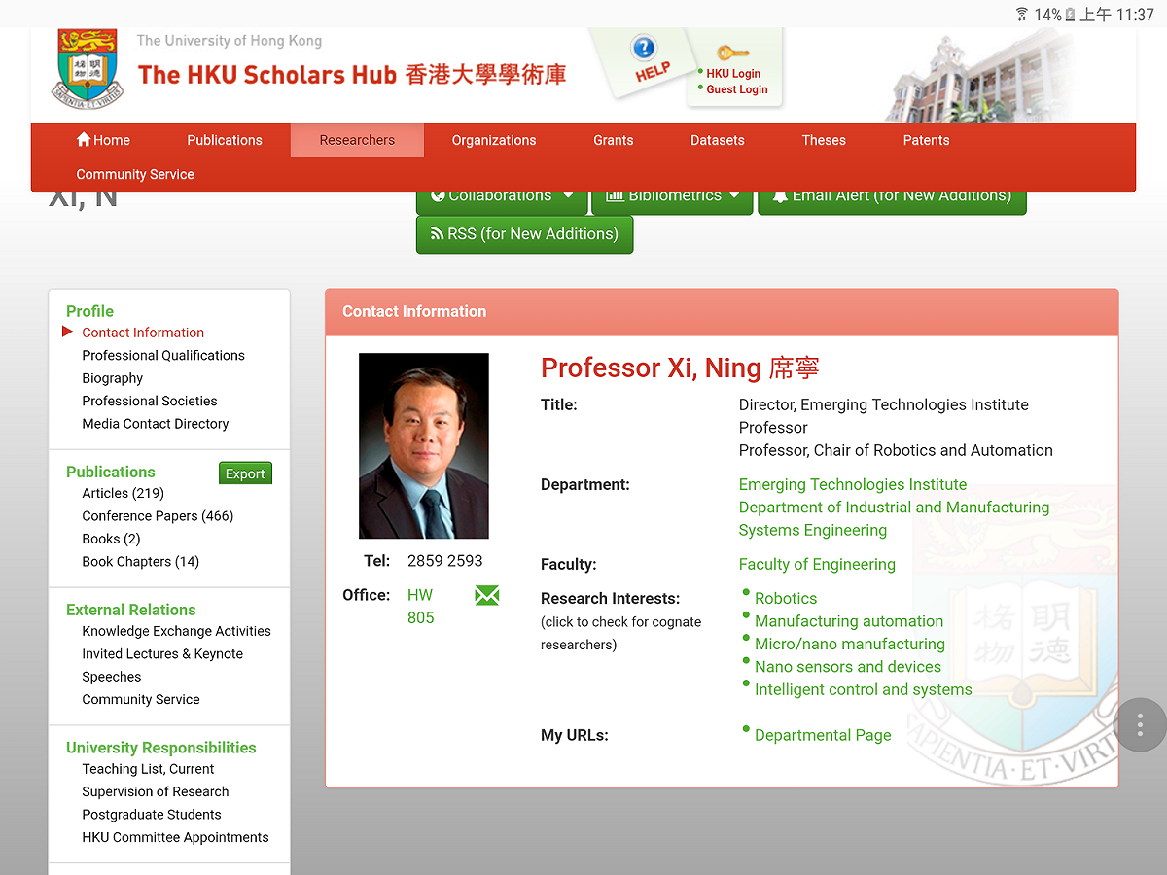Tap the three-dot floating overflow button

pyautogui.click(x=1139, y=724)
